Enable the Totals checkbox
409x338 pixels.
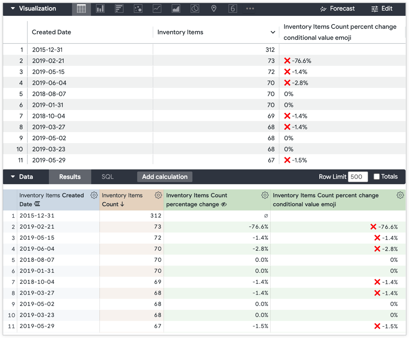click(x=376, y=176)
